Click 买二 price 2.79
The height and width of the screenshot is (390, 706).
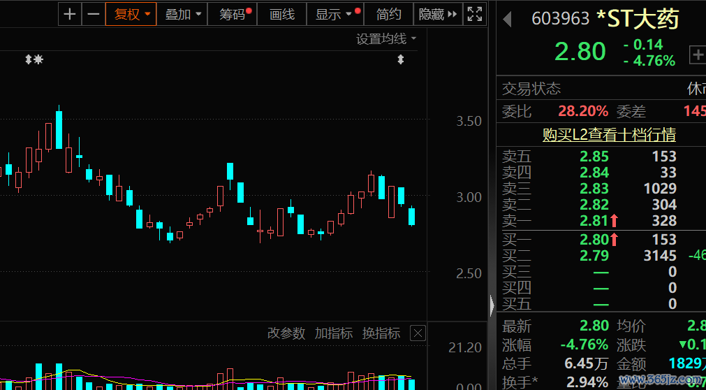tap(594, 256)
